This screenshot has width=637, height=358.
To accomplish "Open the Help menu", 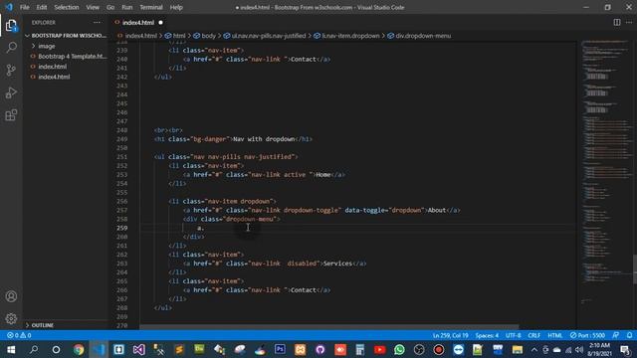I will [x=176, y=7].
